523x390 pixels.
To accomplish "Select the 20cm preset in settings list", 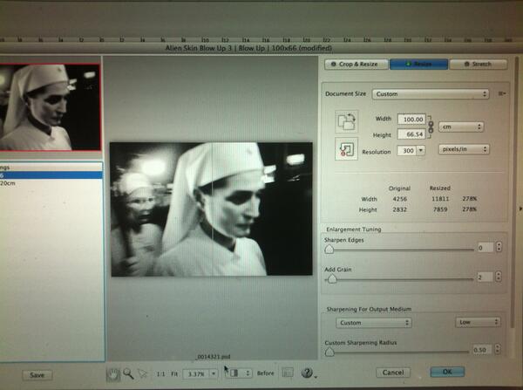I will [51, 183].
